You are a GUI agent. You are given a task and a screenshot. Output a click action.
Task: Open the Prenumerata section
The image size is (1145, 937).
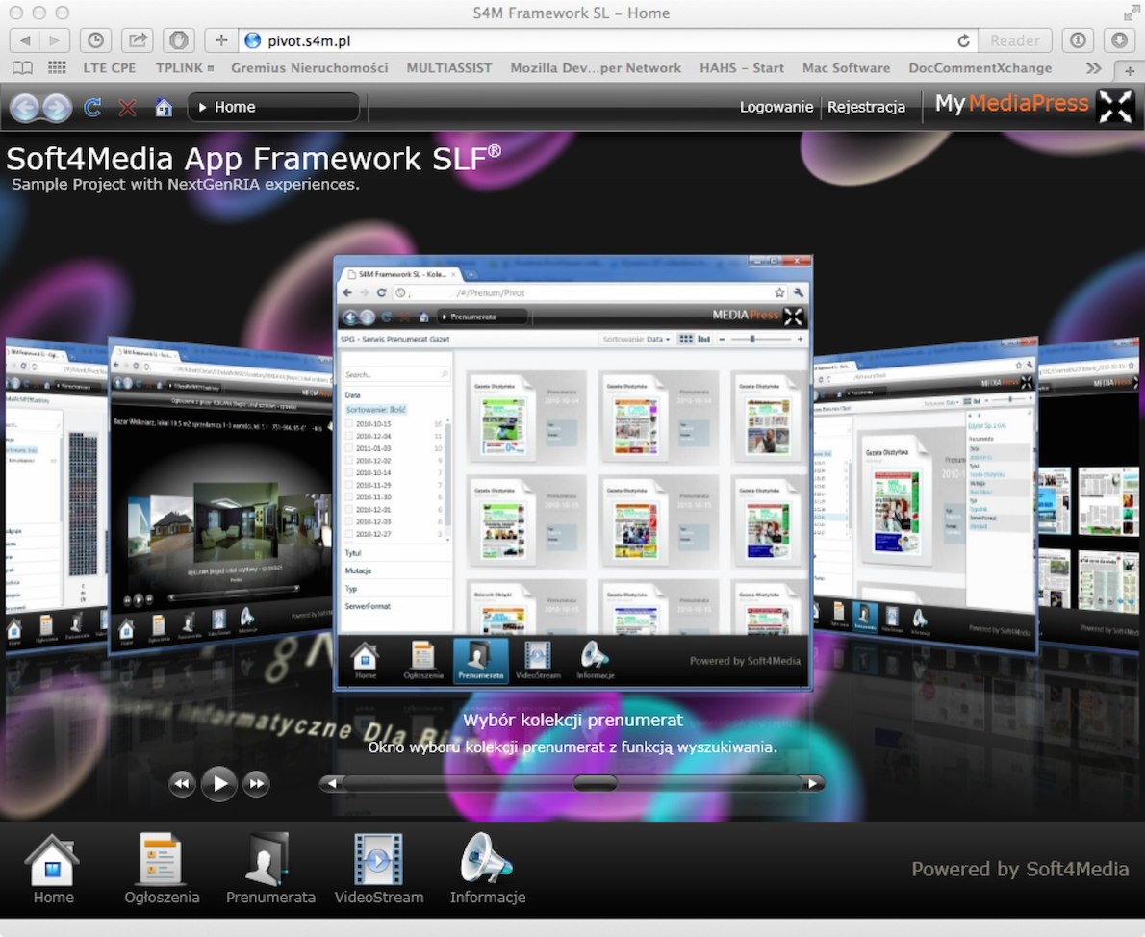click(270, 869)
